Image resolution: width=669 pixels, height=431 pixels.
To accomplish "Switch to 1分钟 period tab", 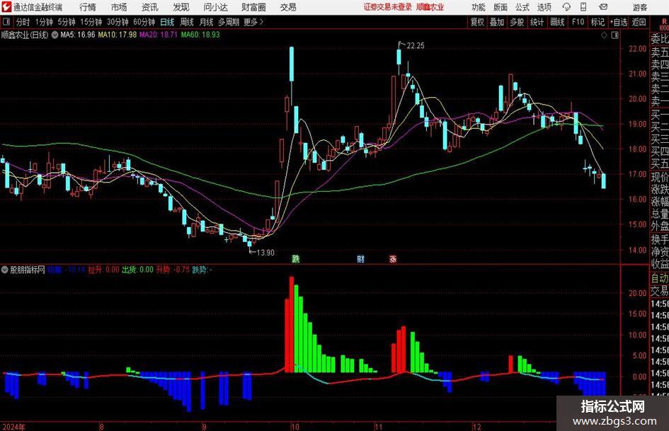I will point(44,22).
